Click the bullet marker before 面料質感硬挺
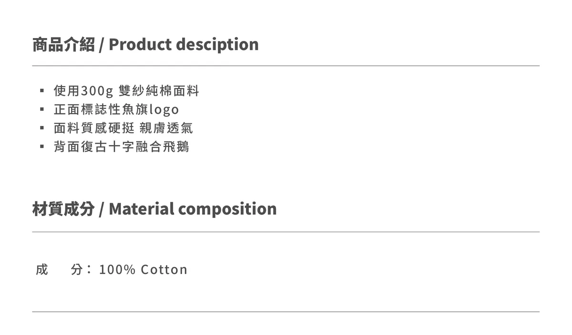The width and height of the screenshot is (572, 335). pyautogui.click(x=42, y=128)
